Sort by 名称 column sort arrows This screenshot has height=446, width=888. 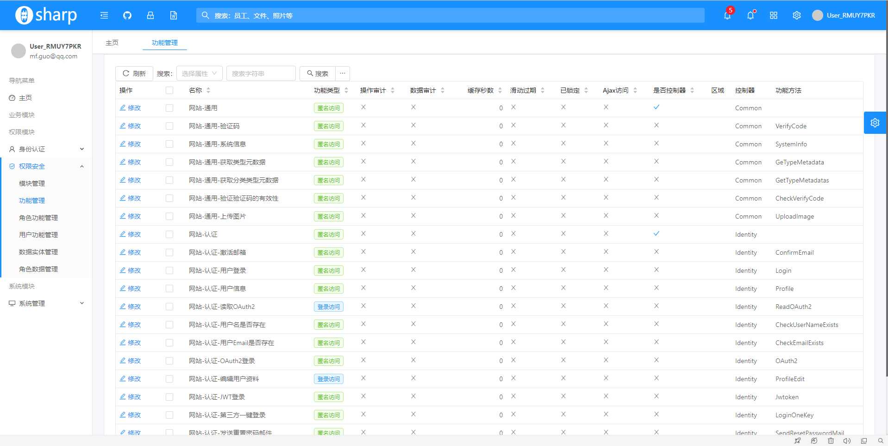click(208, 90)
